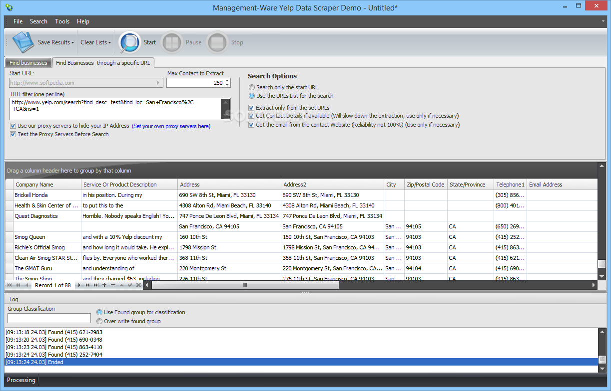Click the Save Results book icon

tap(23, 42)
